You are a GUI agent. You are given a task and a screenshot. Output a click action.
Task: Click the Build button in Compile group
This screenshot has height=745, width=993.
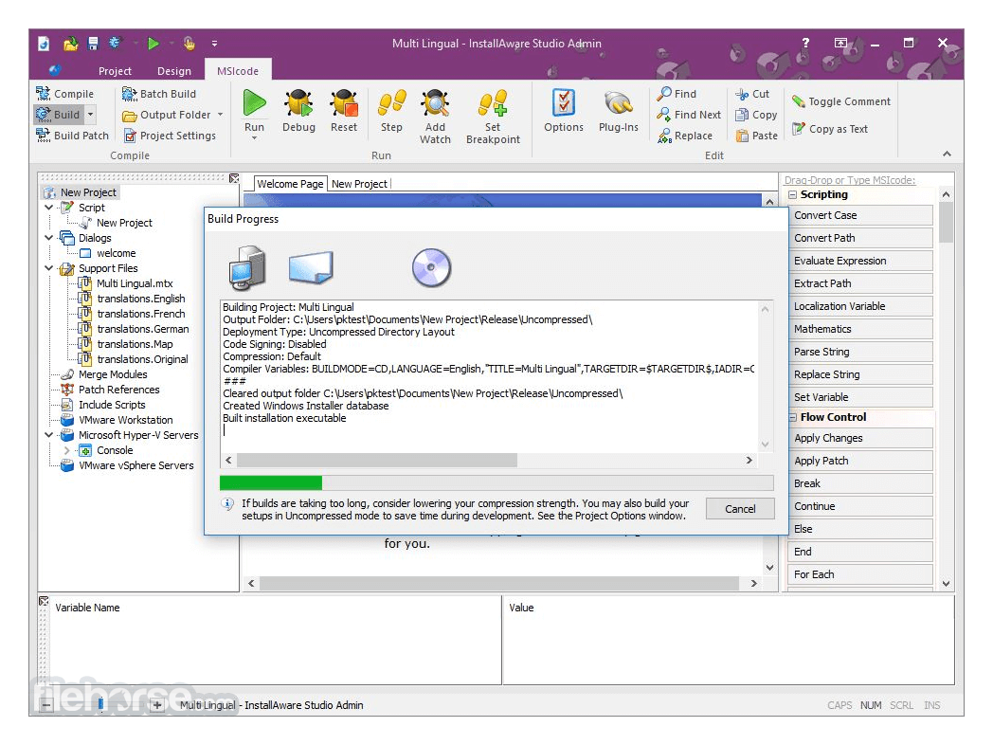[x=58, y=115]
